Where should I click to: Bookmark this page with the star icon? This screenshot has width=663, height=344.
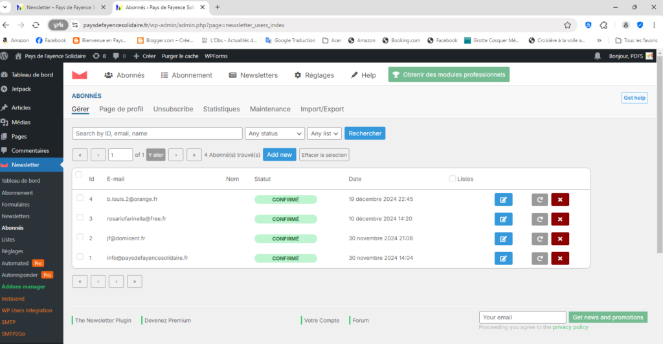[x=567, y=25]
